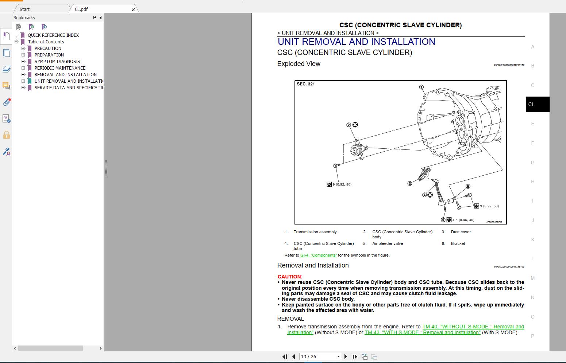
Task: Open the Security padlock panel
Action: coord(6,135)
